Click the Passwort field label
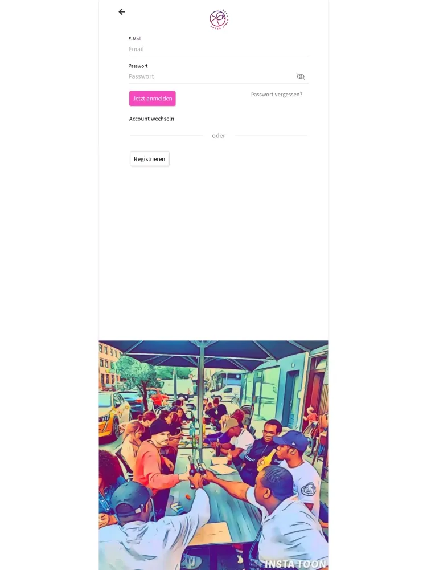Screen dimensions: 427x570 click(x=138, y=66)
